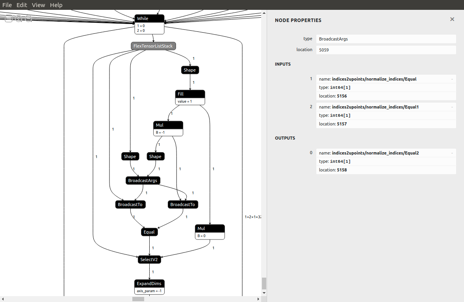Open the File menu
Screen dimensions: 464x302
click(7, 5)
